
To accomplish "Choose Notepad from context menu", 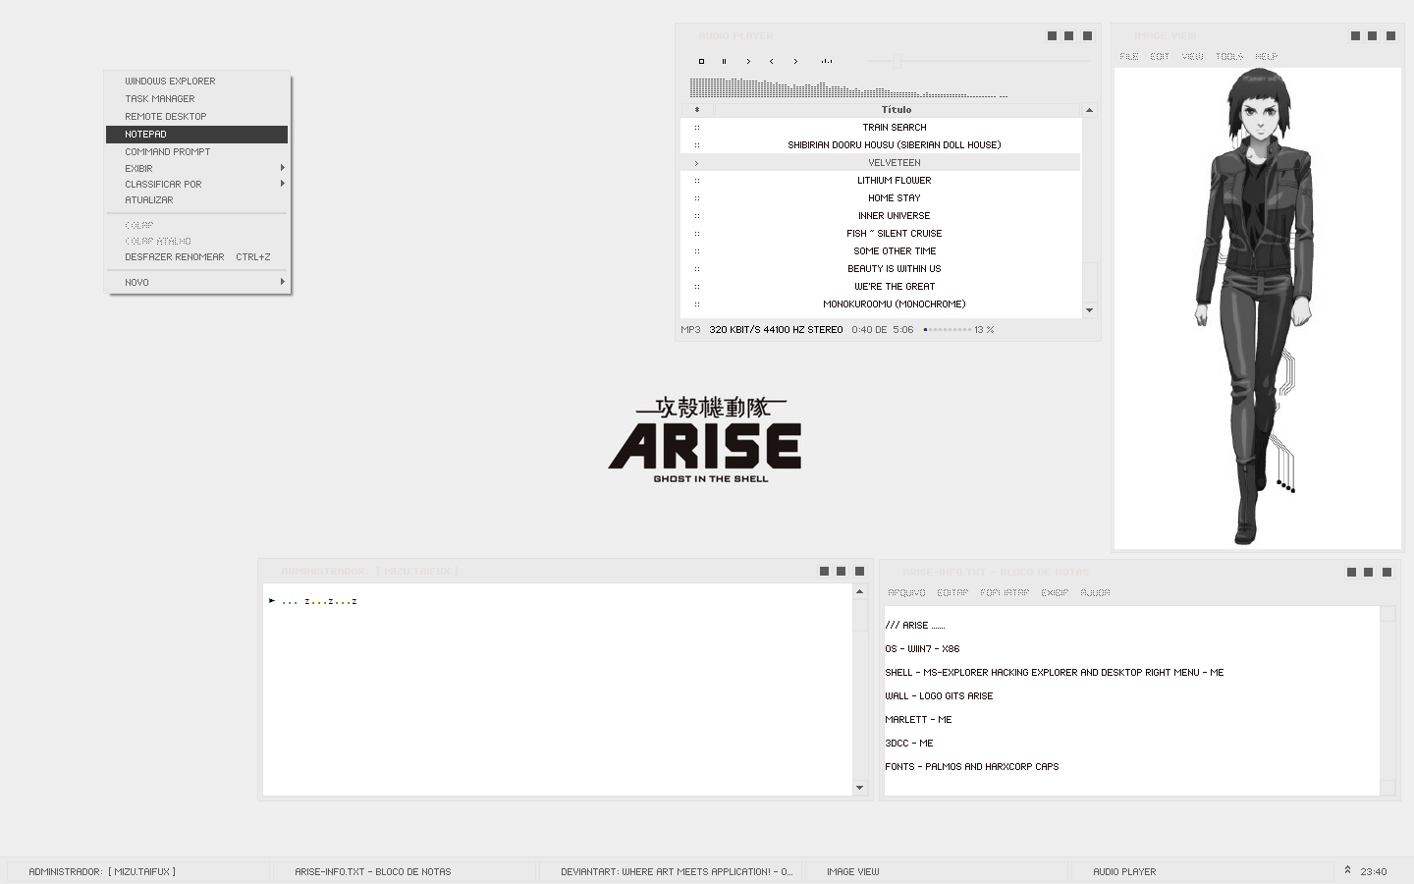I will pyautogui.click(x=196, y=135).
